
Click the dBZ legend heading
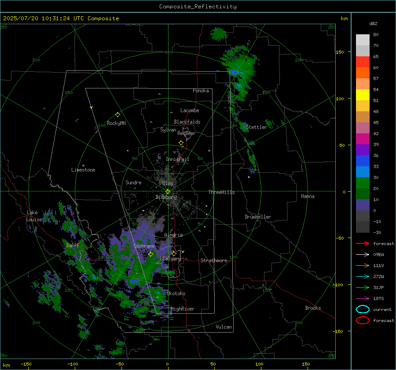[373, 24]
